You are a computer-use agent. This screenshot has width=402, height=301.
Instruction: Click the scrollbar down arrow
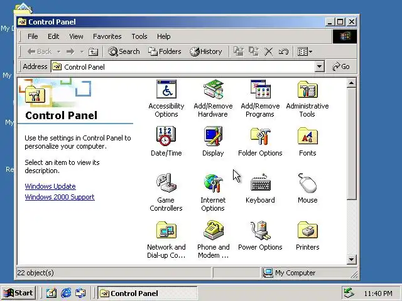[351, 260]
